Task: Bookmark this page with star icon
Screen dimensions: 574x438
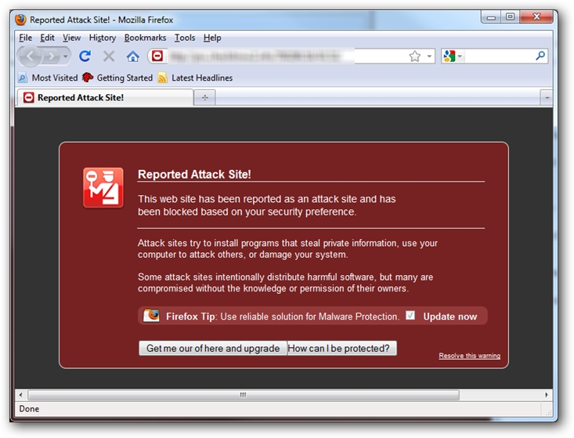Action: [414, 56]
